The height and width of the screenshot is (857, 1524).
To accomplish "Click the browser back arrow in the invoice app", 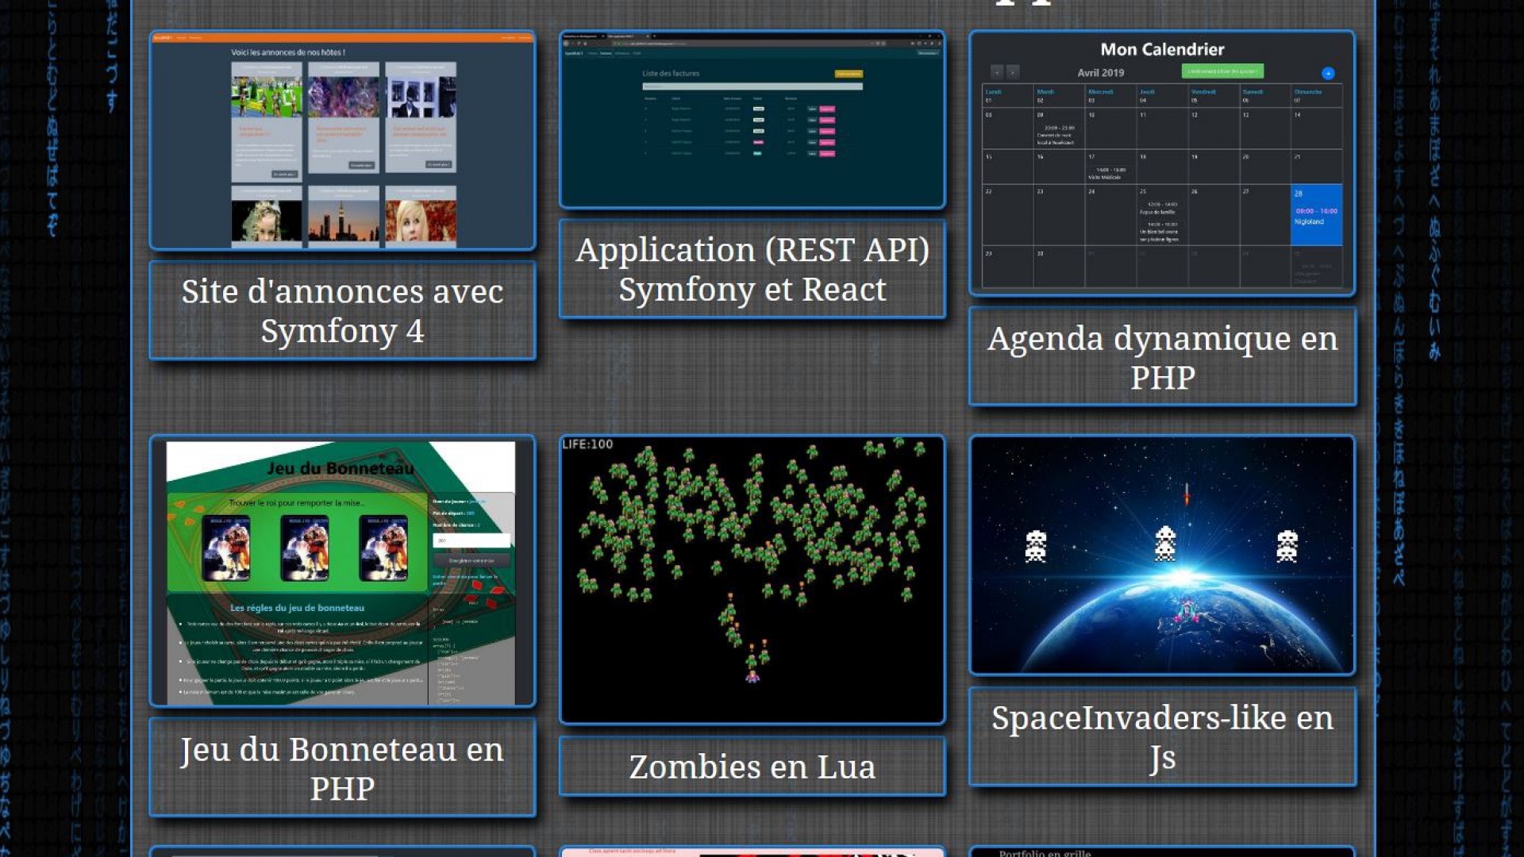I will coord(566,44).
